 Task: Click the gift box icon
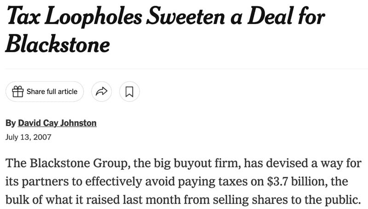pos(18,91)
